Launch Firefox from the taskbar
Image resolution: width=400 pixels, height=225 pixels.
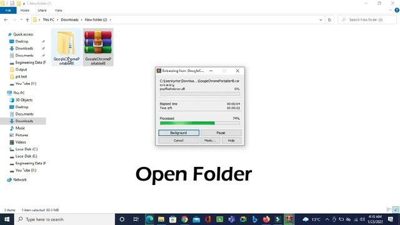tap(266, 219)
